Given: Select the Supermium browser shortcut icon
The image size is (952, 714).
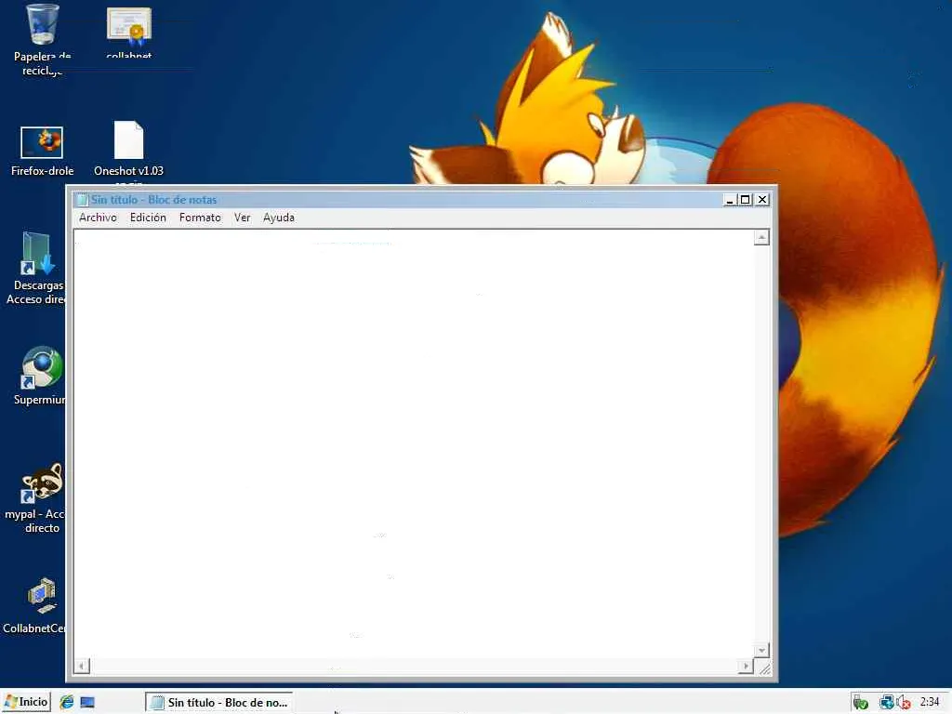Looking at the screenshot, I should point(40,376).
